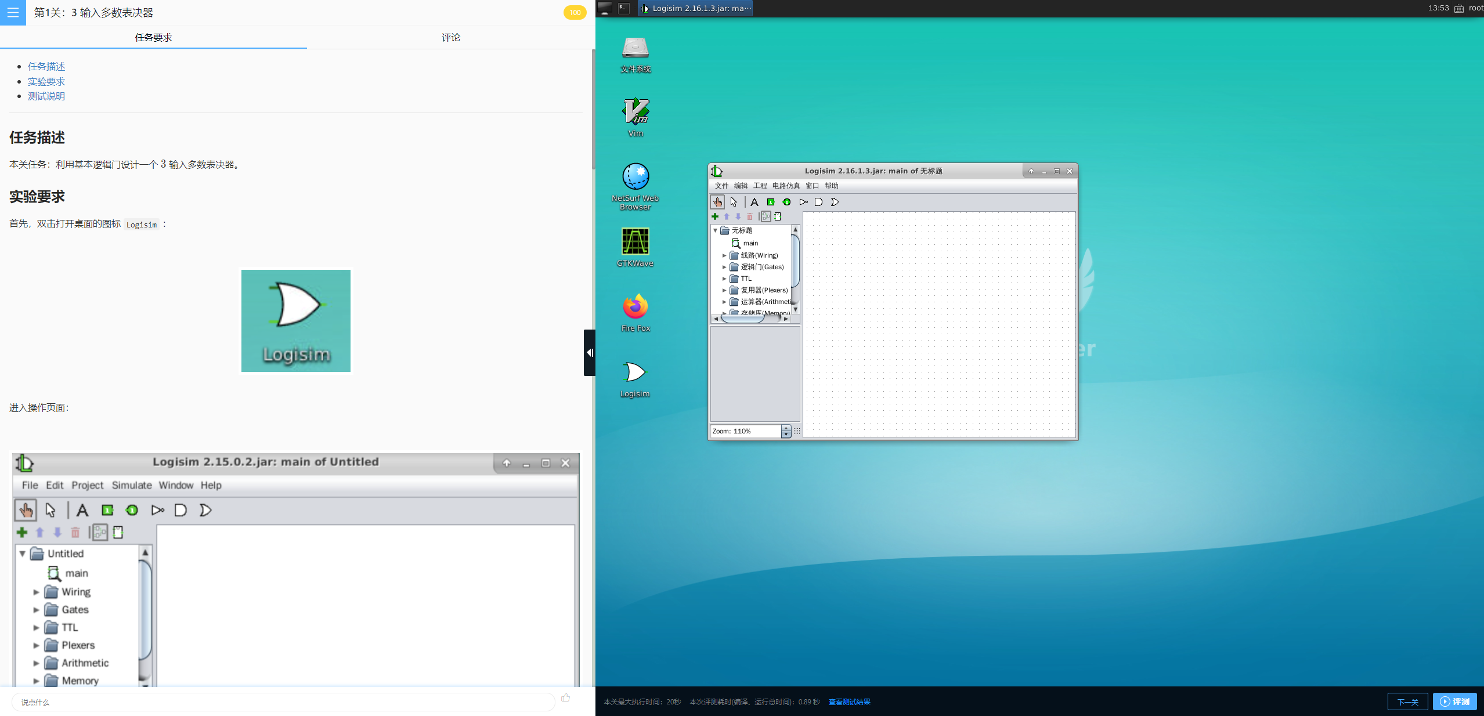The width and height of the screenshot is (1484, 716).
Task: Open the Logisim desktop shortcut icon
Action: coord(635,379)
